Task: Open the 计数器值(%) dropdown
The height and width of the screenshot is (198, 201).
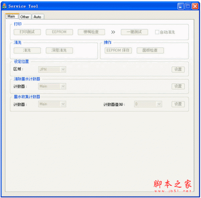Action: [148, 104]
